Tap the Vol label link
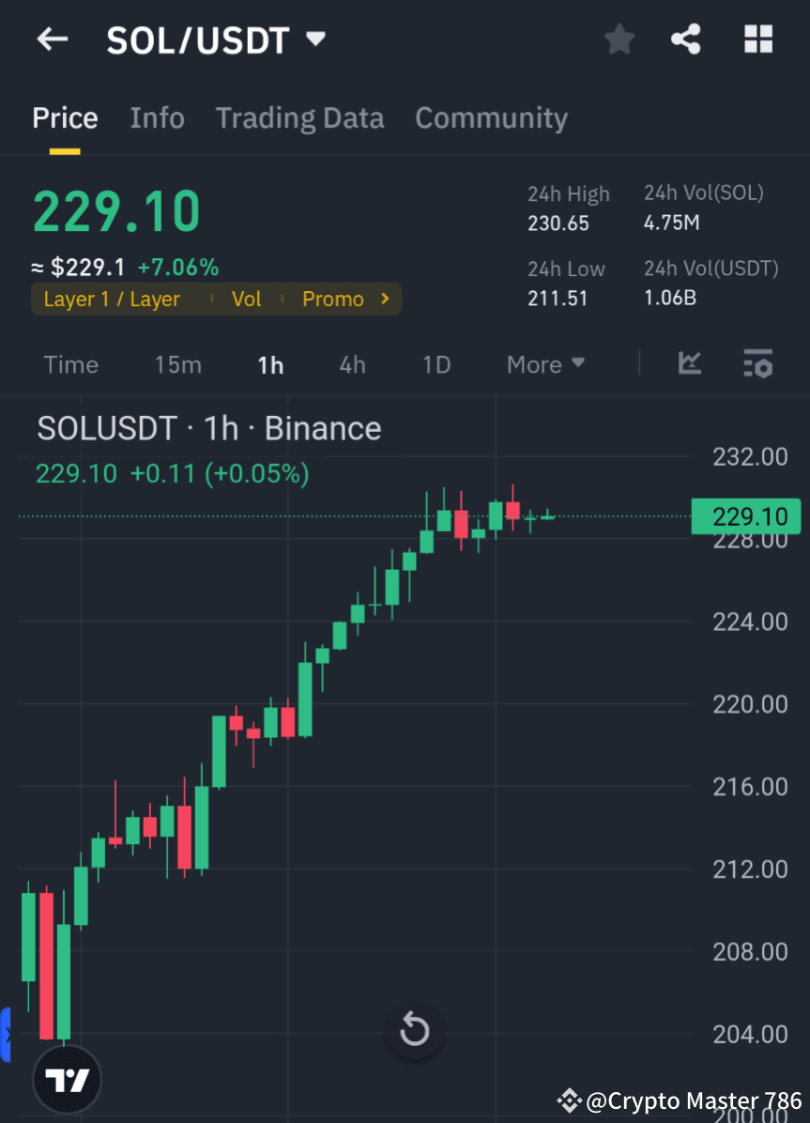Screen dimensions: 810x1123 tap(246, 299)
